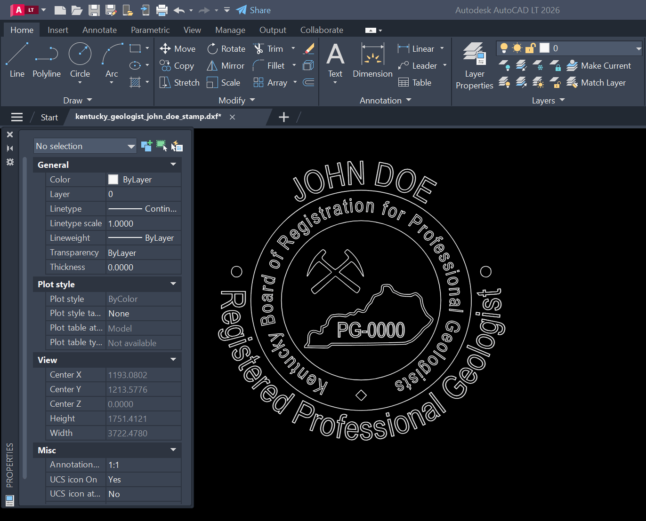Select the Rectangle draw tool
This screenshot has width=646, height=521.
click(135, 48)
